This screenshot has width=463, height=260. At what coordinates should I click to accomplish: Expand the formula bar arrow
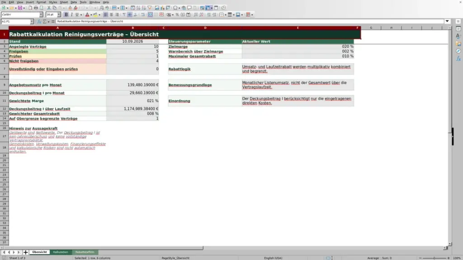[x=447, y=21]
